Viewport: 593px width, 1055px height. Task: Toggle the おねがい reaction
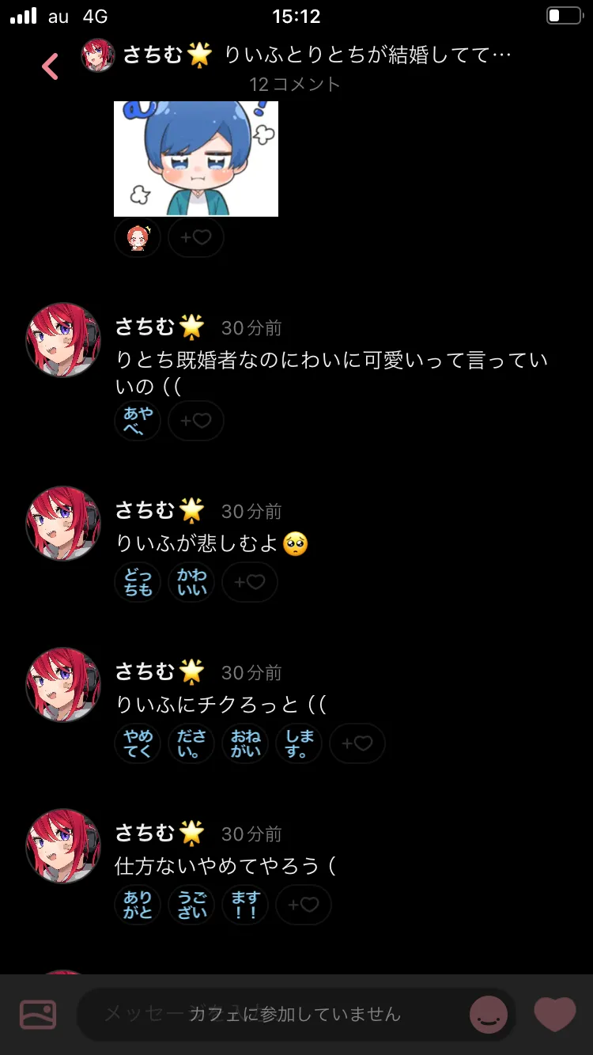245,743
